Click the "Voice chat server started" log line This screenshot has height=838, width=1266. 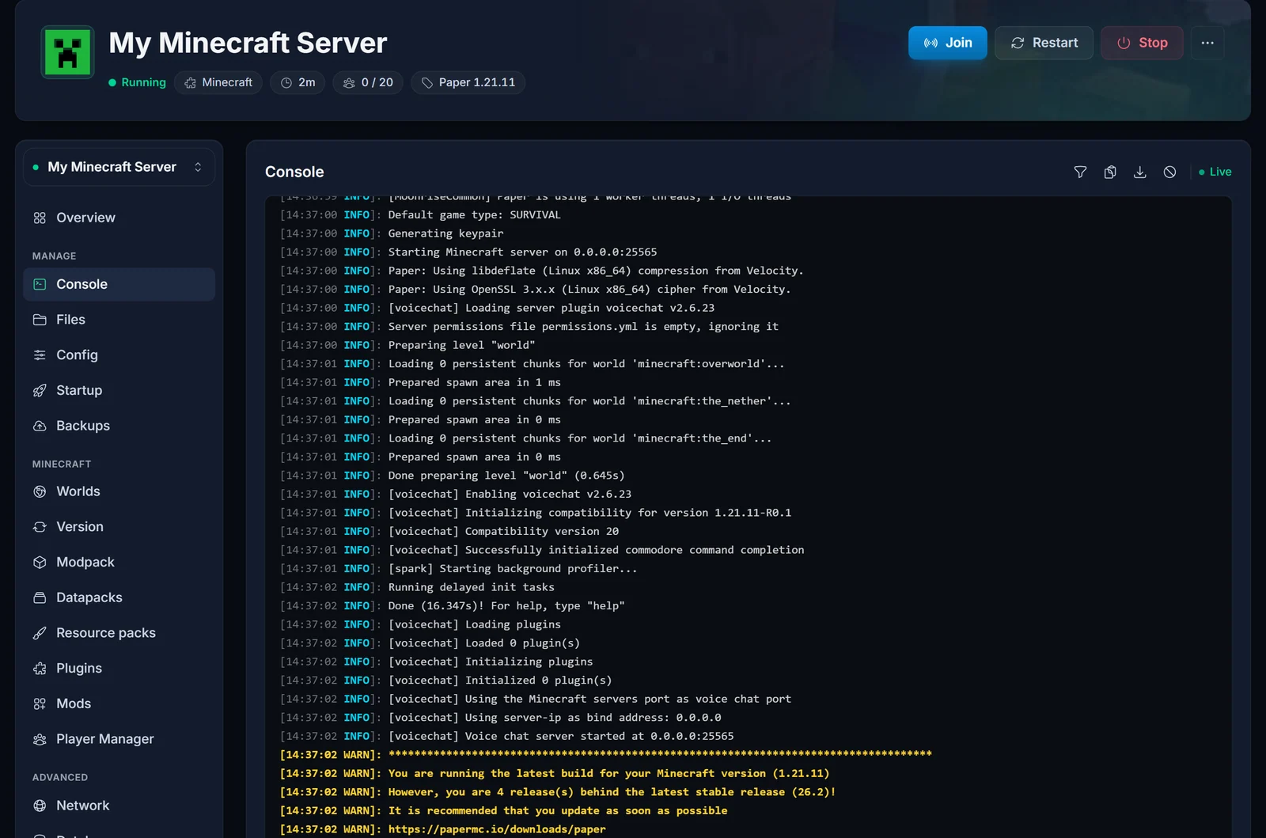[x=506, y=736]
